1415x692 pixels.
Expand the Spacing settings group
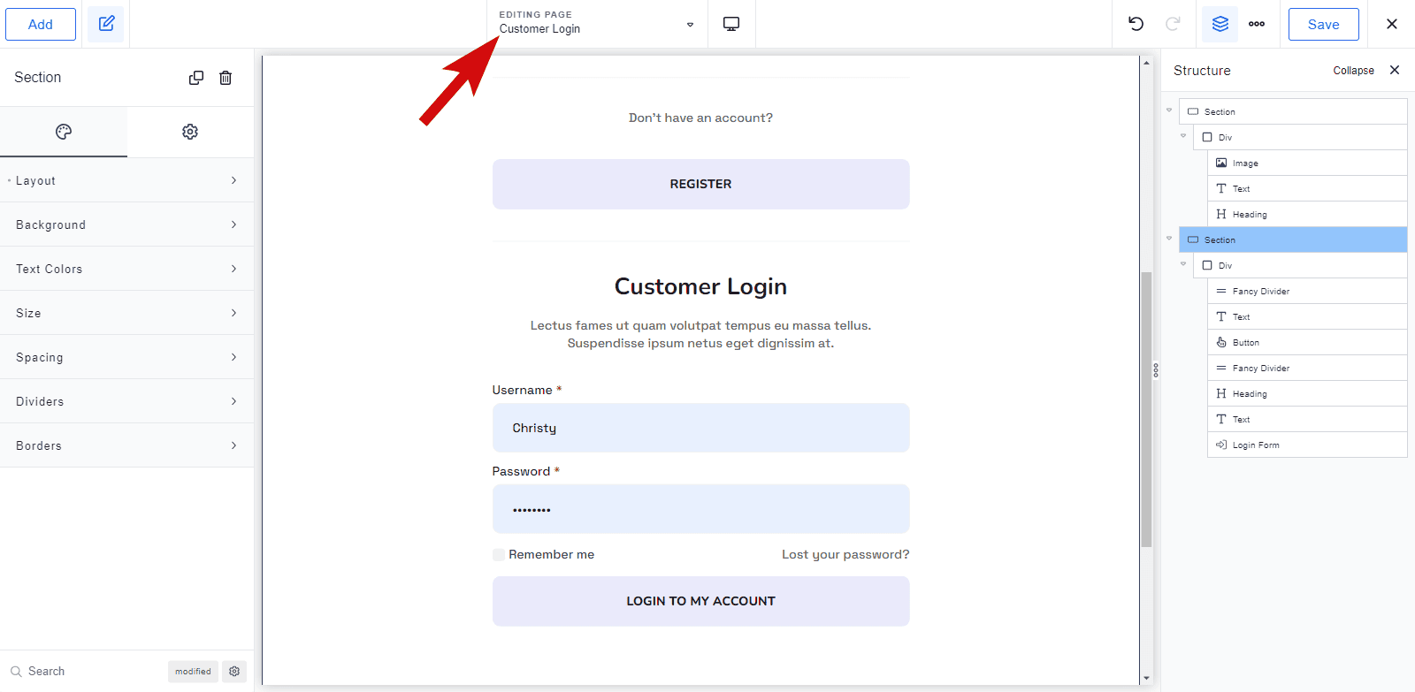pyautogui.click(x=126, y=357)
